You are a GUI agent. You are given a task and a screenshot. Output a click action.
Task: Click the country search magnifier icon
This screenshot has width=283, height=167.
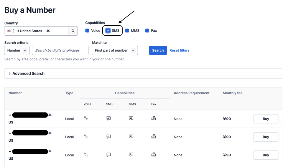pyautogui.click(x=73, y=31)
